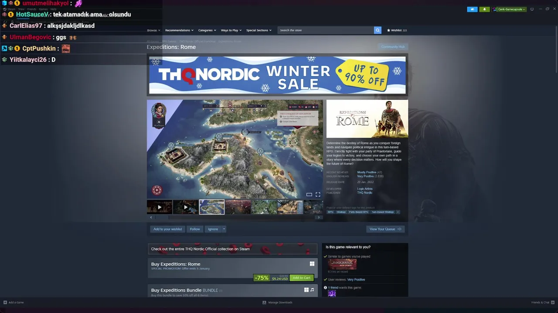Click the plus icon to add tags
The image size is (558, 313).
pos(398,212)
